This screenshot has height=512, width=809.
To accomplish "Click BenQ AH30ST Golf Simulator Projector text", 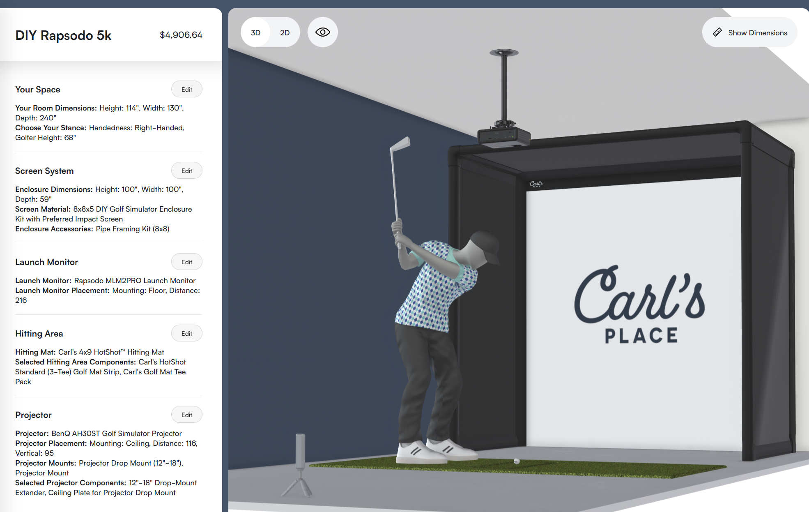I will coord(117,434).
